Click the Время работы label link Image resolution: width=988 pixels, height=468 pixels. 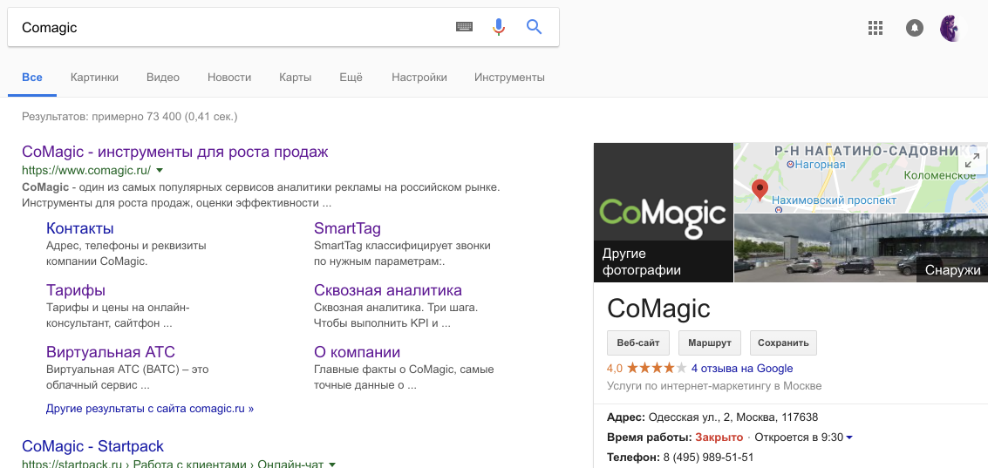tap(650, 437)
